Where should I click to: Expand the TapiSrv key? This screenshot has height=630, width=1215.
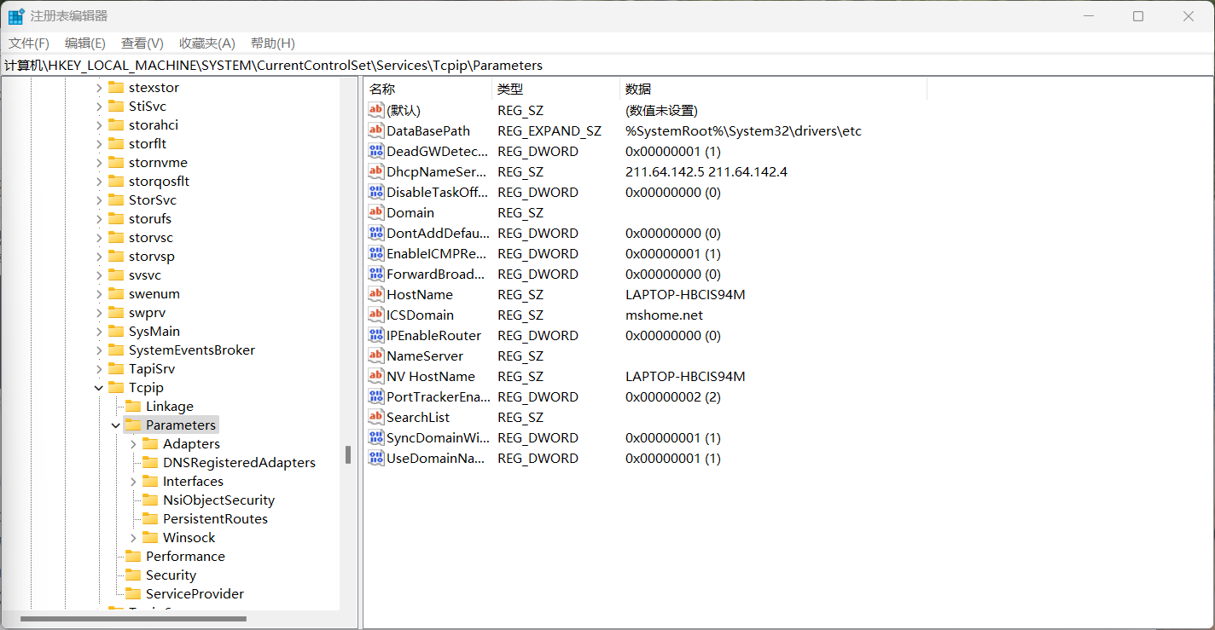tap(99, 369)
